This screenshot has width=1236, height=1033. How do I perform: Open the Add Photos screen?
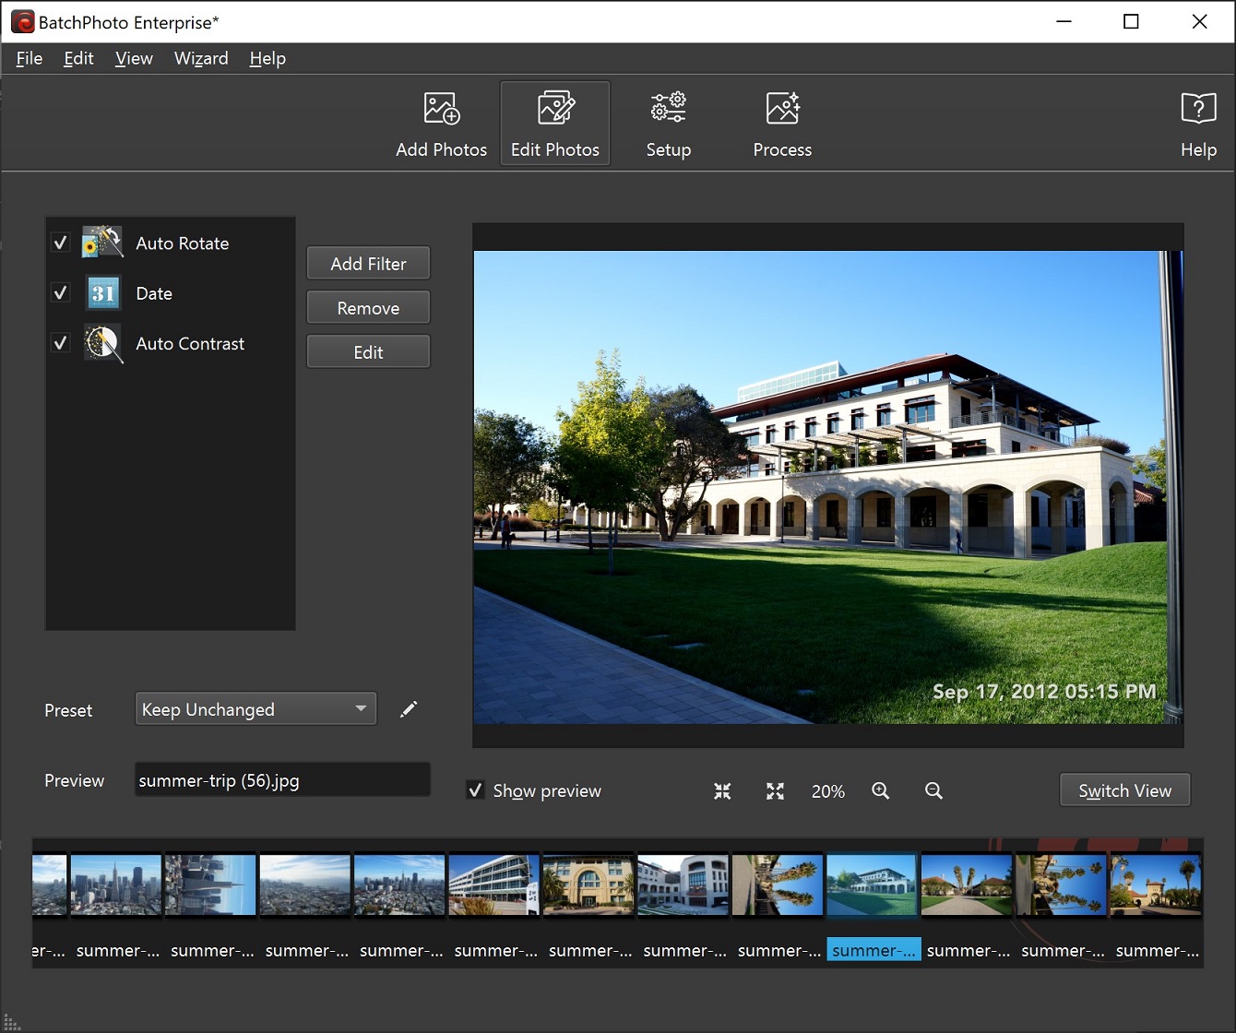[x=440, y=123]
